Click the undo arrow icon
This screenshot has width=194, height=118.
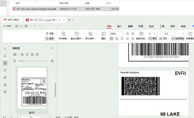(x=31, y=26)
